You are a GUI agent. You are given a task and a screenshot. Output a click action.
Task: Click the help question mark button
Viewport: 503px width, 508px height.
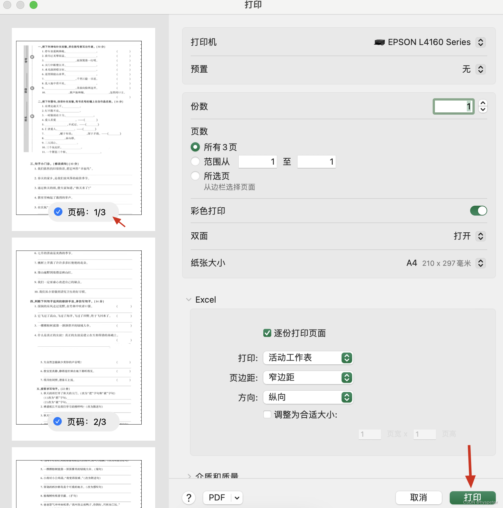click(189, 498)
